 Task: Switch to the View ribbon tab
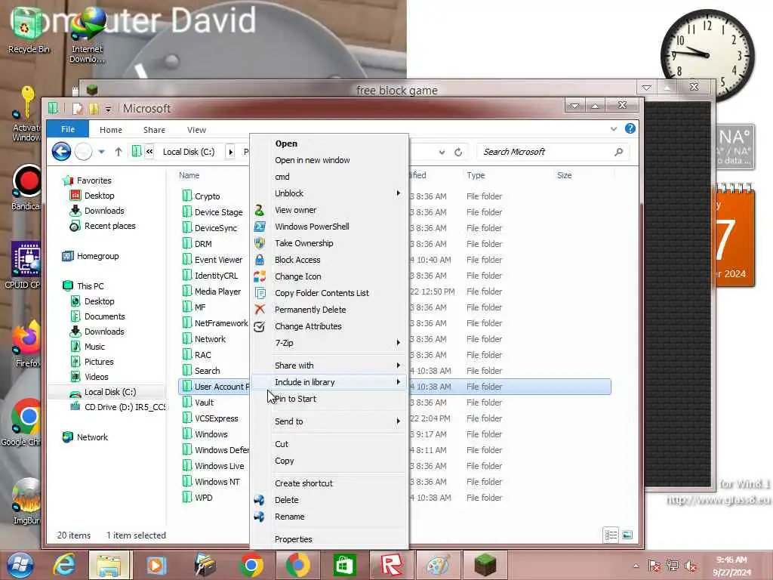pyautogui.click(x=196, y=130)
